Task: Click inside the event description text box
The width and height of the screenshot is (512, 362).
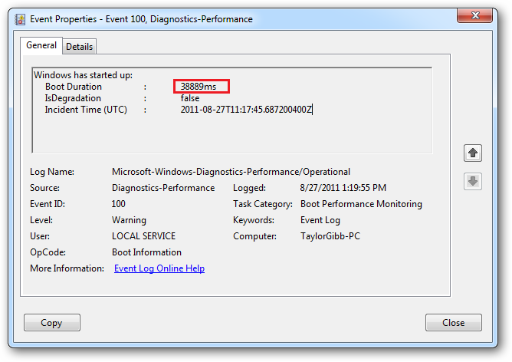Action: [230, 132]
